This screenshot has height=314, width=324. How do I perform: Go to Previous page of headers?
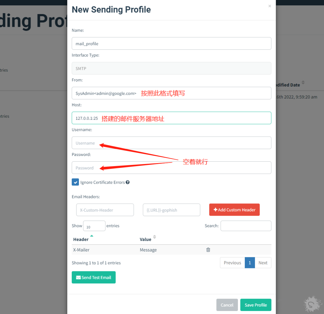point(232,263)
